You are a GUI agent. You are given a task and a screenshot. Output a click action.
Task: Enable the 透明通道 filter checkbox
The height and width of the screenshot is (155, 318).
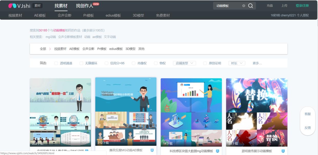56,63
